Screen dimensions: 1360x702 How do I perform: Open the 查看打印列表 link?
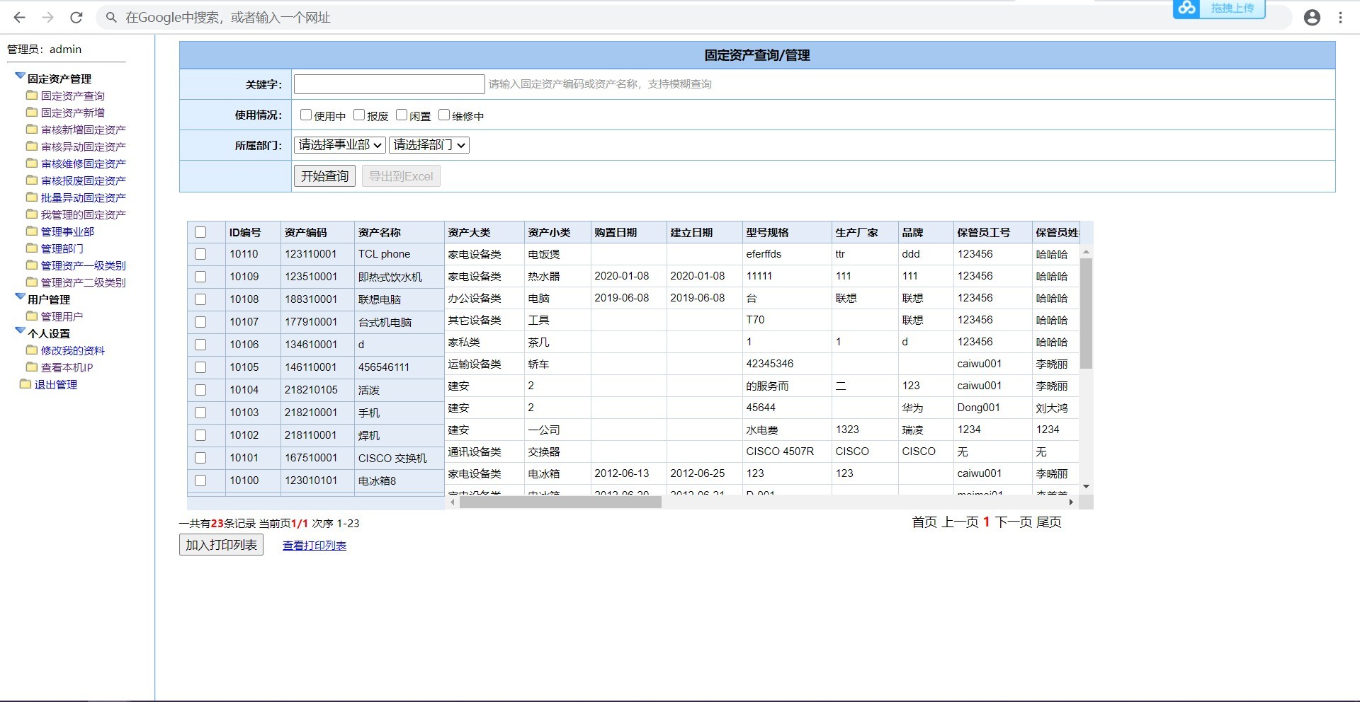(314, 546)
